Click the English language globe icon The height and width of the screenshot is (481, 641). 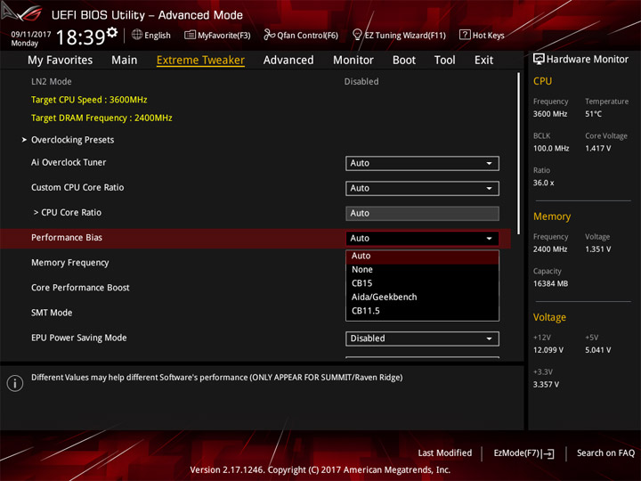coord(137,35)
